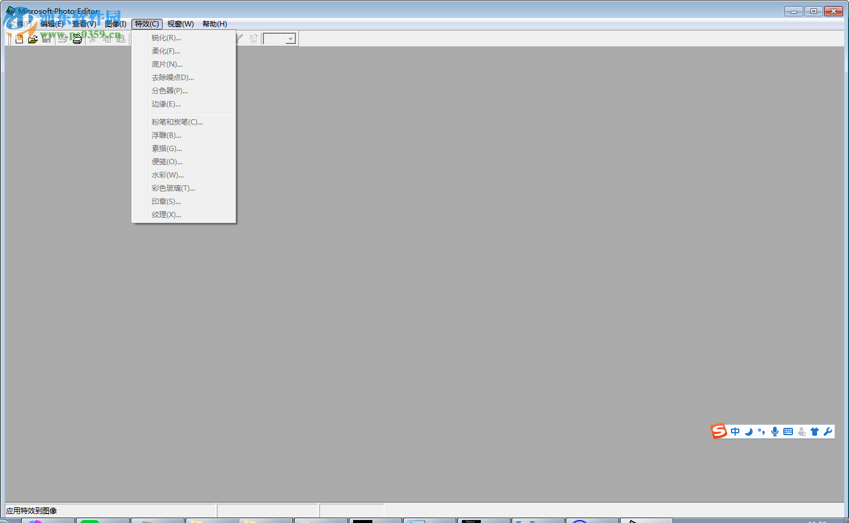Click the Copy toolbar icon
Viewport: 849px width, 523px height.
click(107, 39)
